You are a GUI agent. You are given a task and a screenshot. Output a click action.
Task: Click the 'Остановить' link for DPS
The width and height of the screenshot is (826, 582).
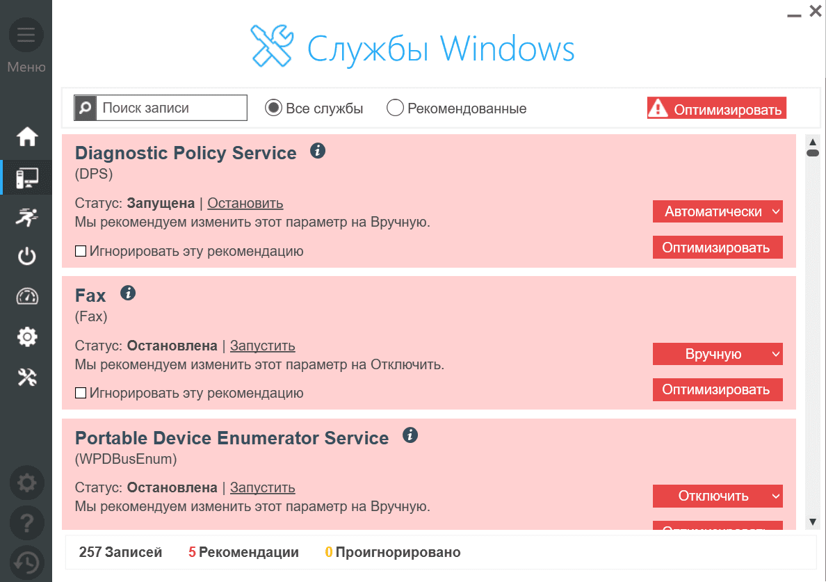point(245,203)
